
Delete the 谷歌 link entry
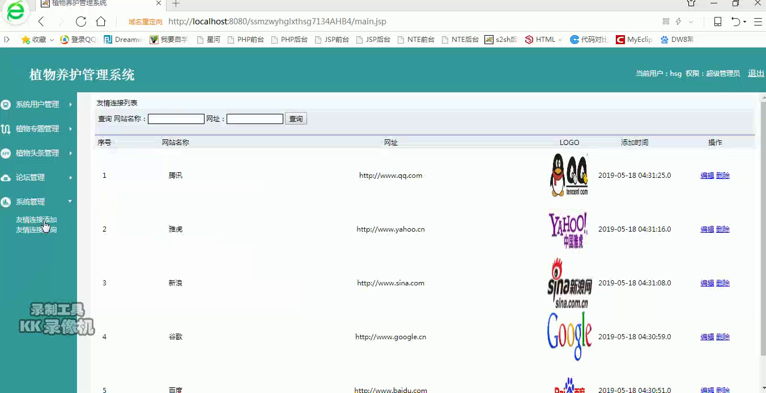[723, 337]
